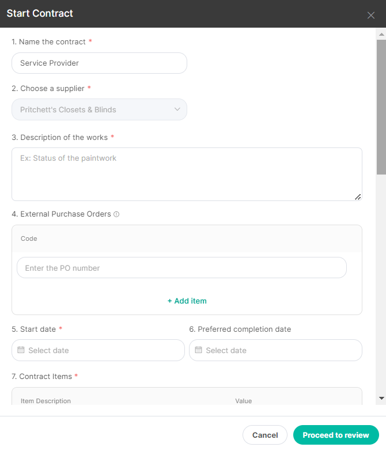
Task: Click the Item Description column header
Action: click(46, 401)
